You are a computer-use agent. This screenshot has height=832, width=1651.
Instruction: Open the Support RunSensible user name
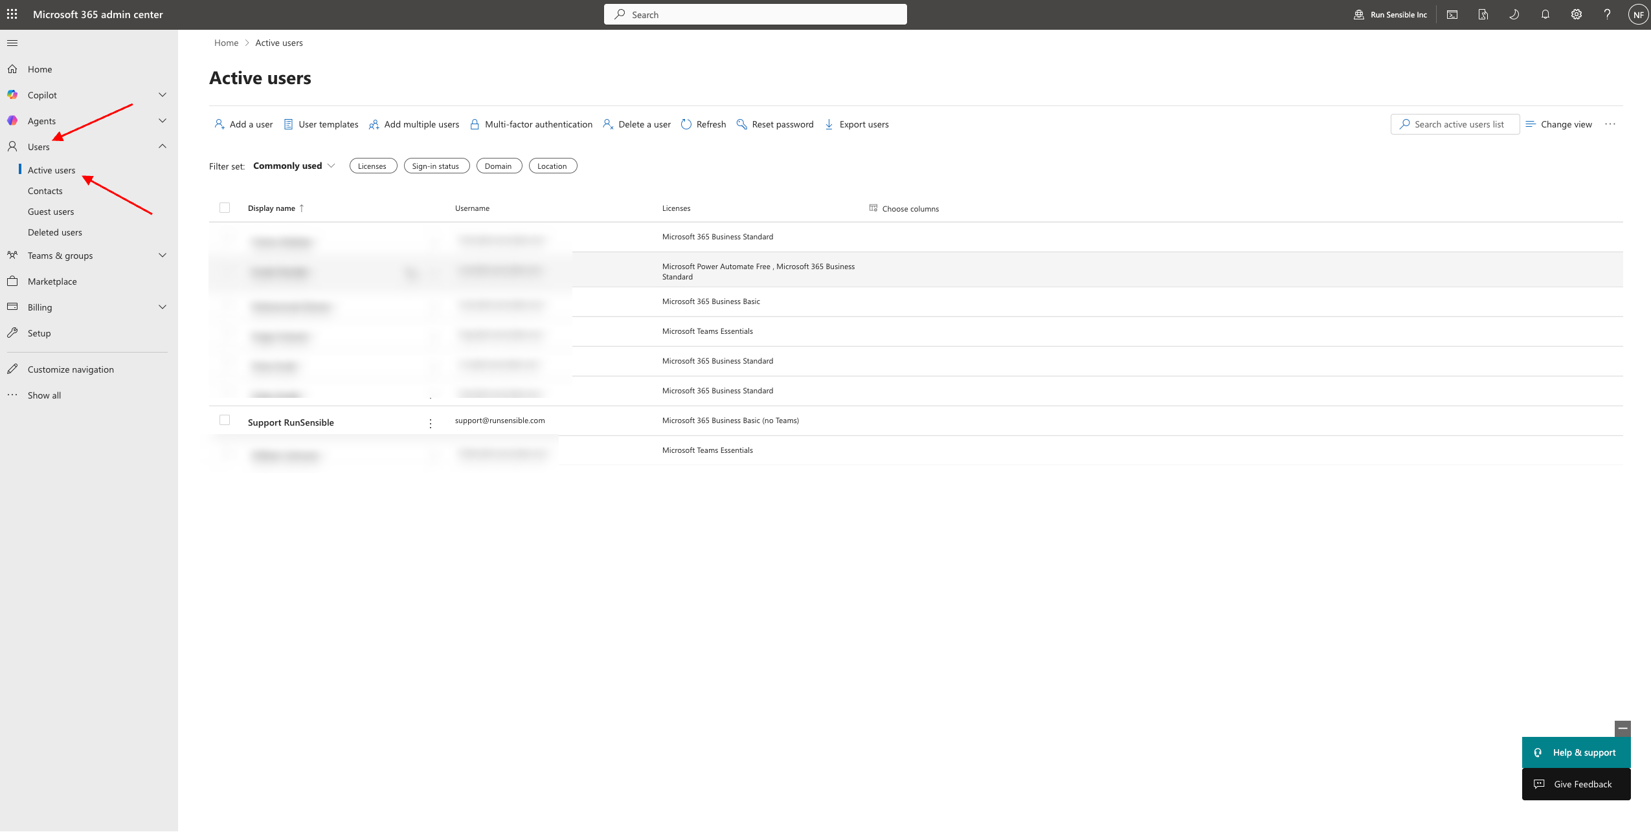pyautogui.click(x=291, y=422)
